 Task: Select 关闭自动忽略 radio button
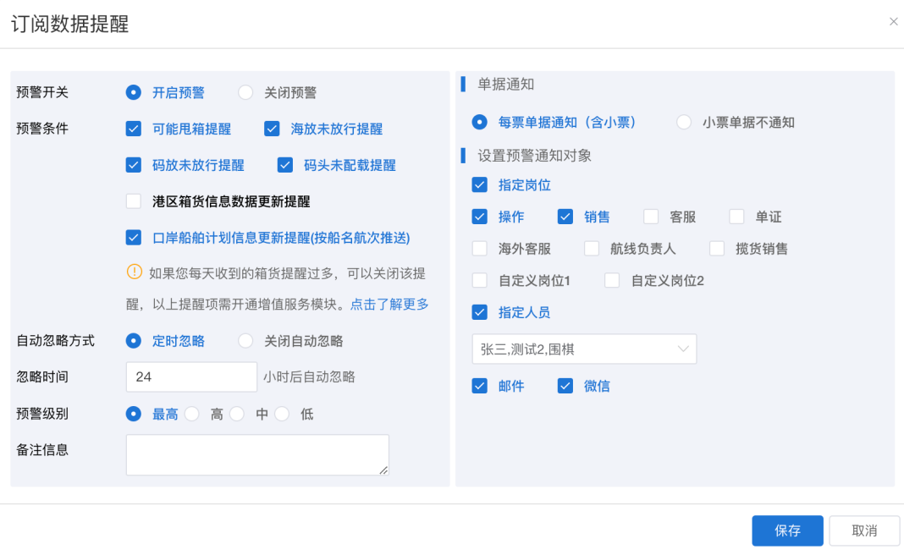pos(245,341)
